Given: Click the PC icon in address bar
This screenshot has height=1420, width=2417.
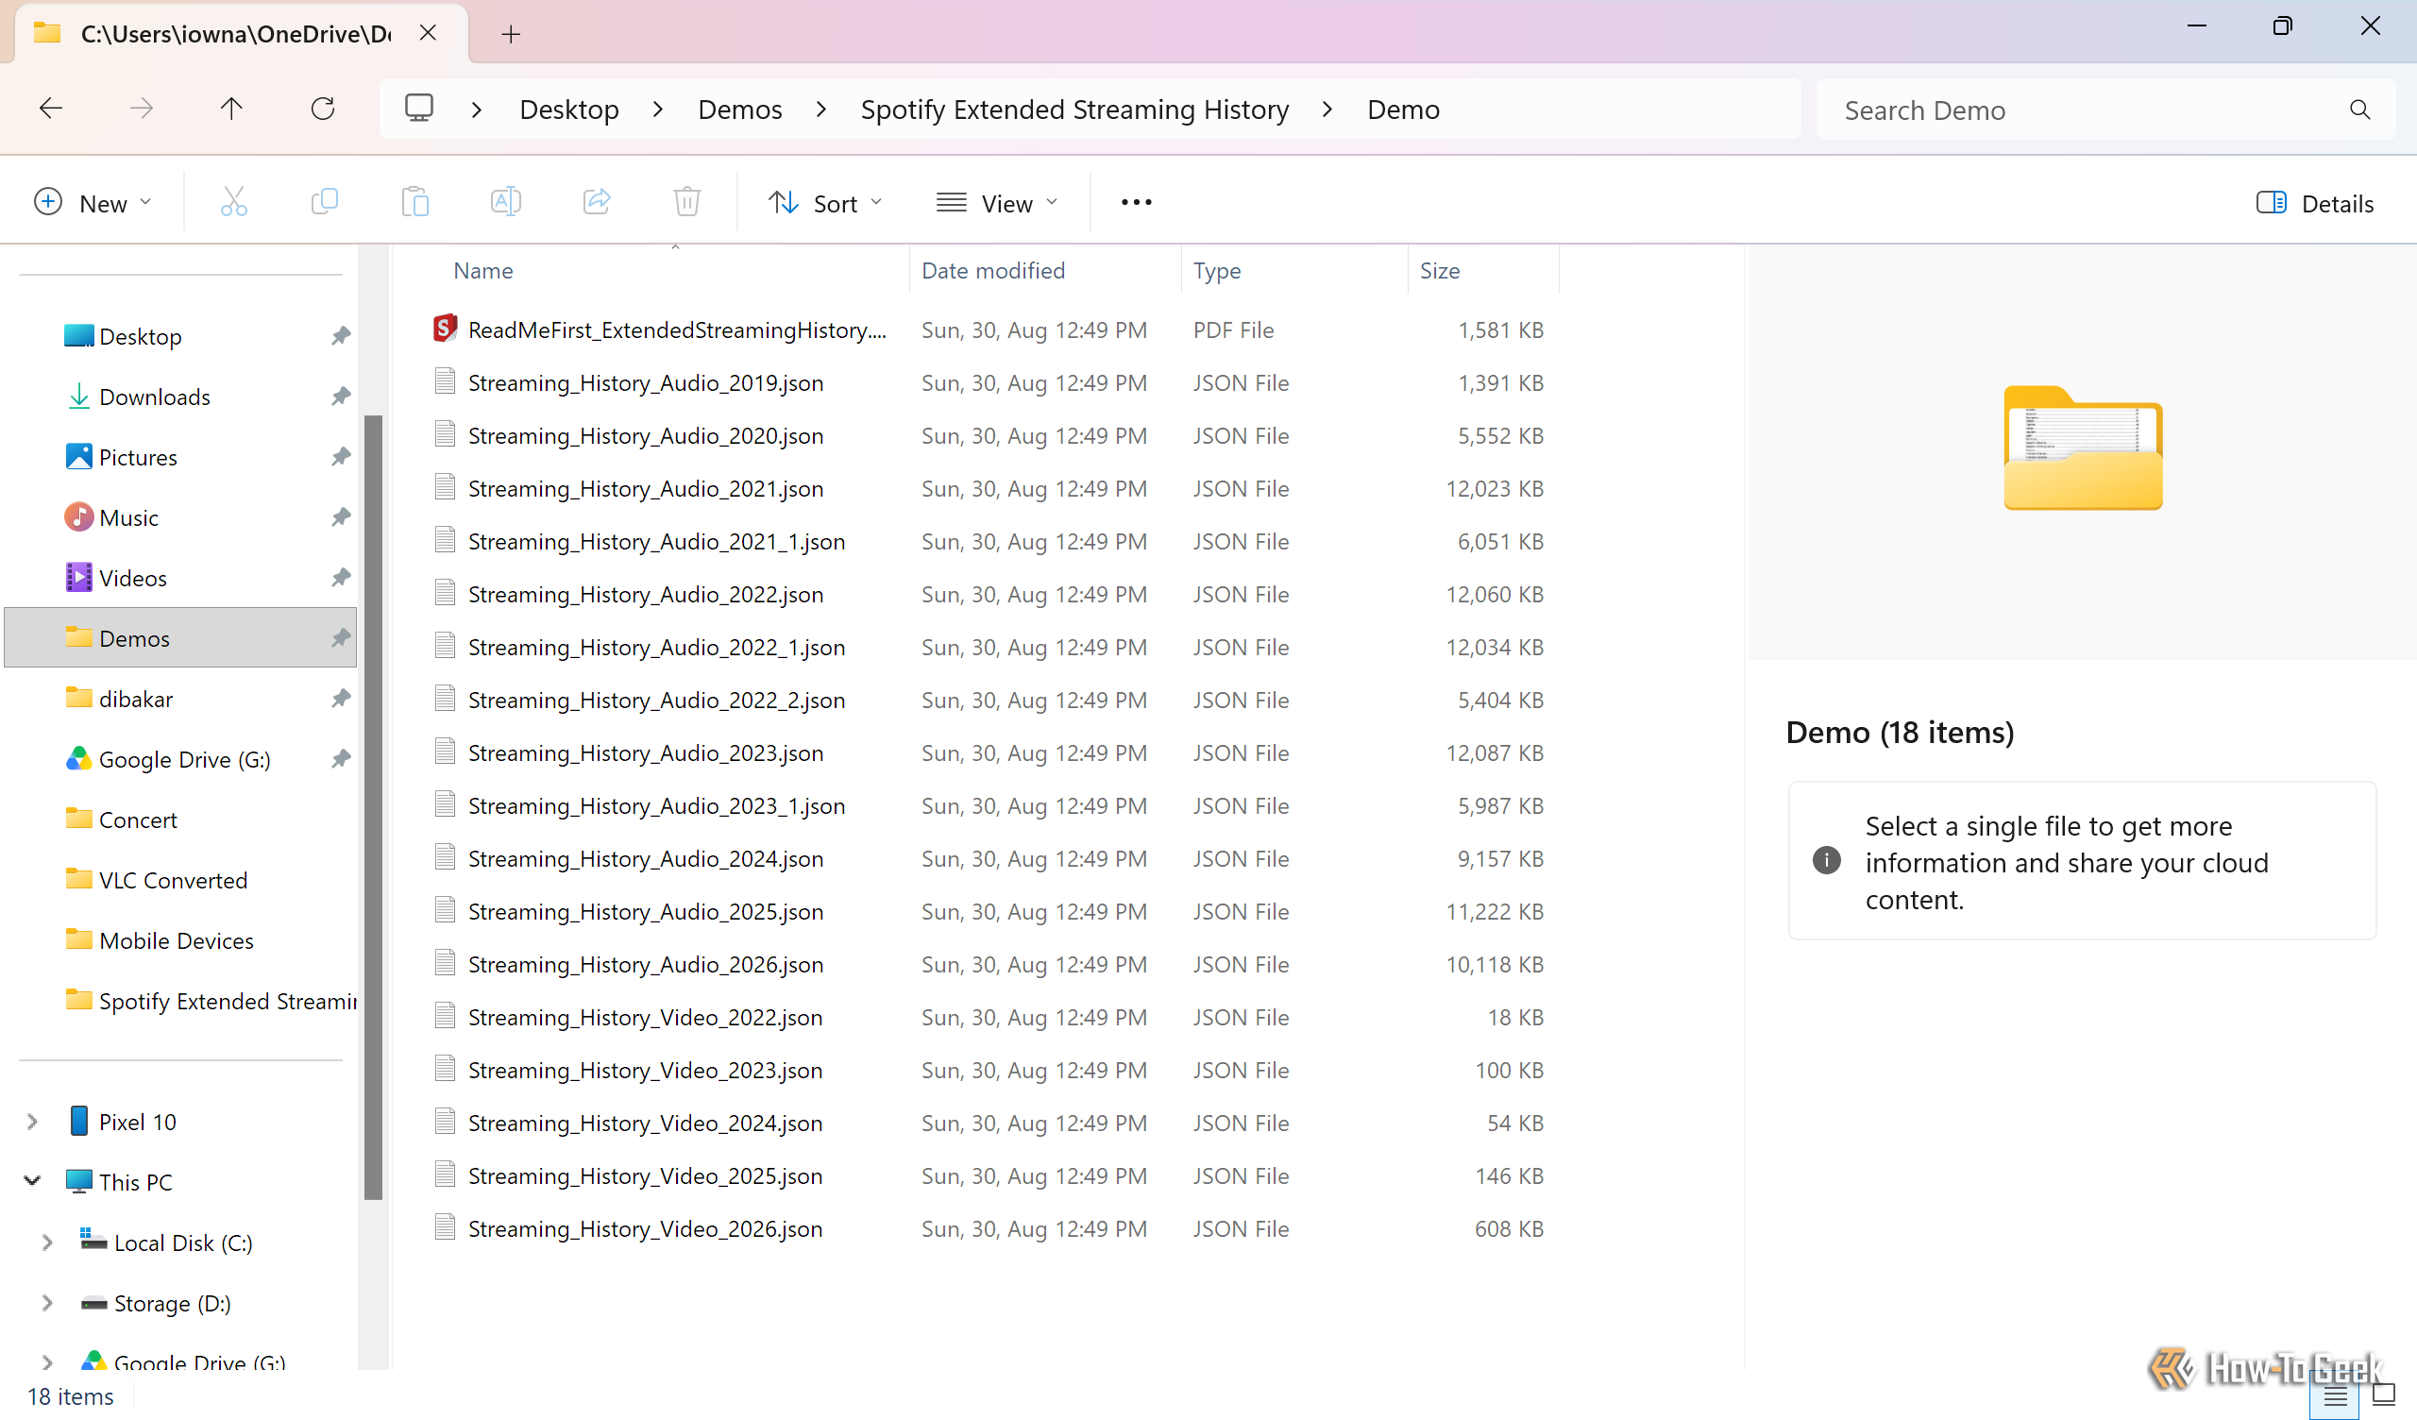Looking at the screenshot, I should click(419, 109).
